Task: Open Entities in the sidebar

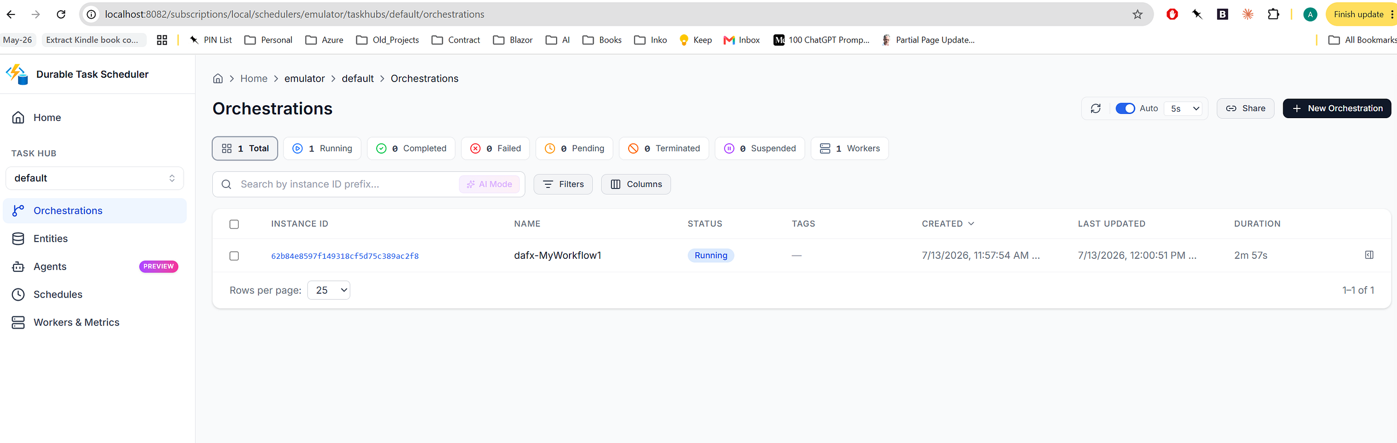Action: click(95, 238)
